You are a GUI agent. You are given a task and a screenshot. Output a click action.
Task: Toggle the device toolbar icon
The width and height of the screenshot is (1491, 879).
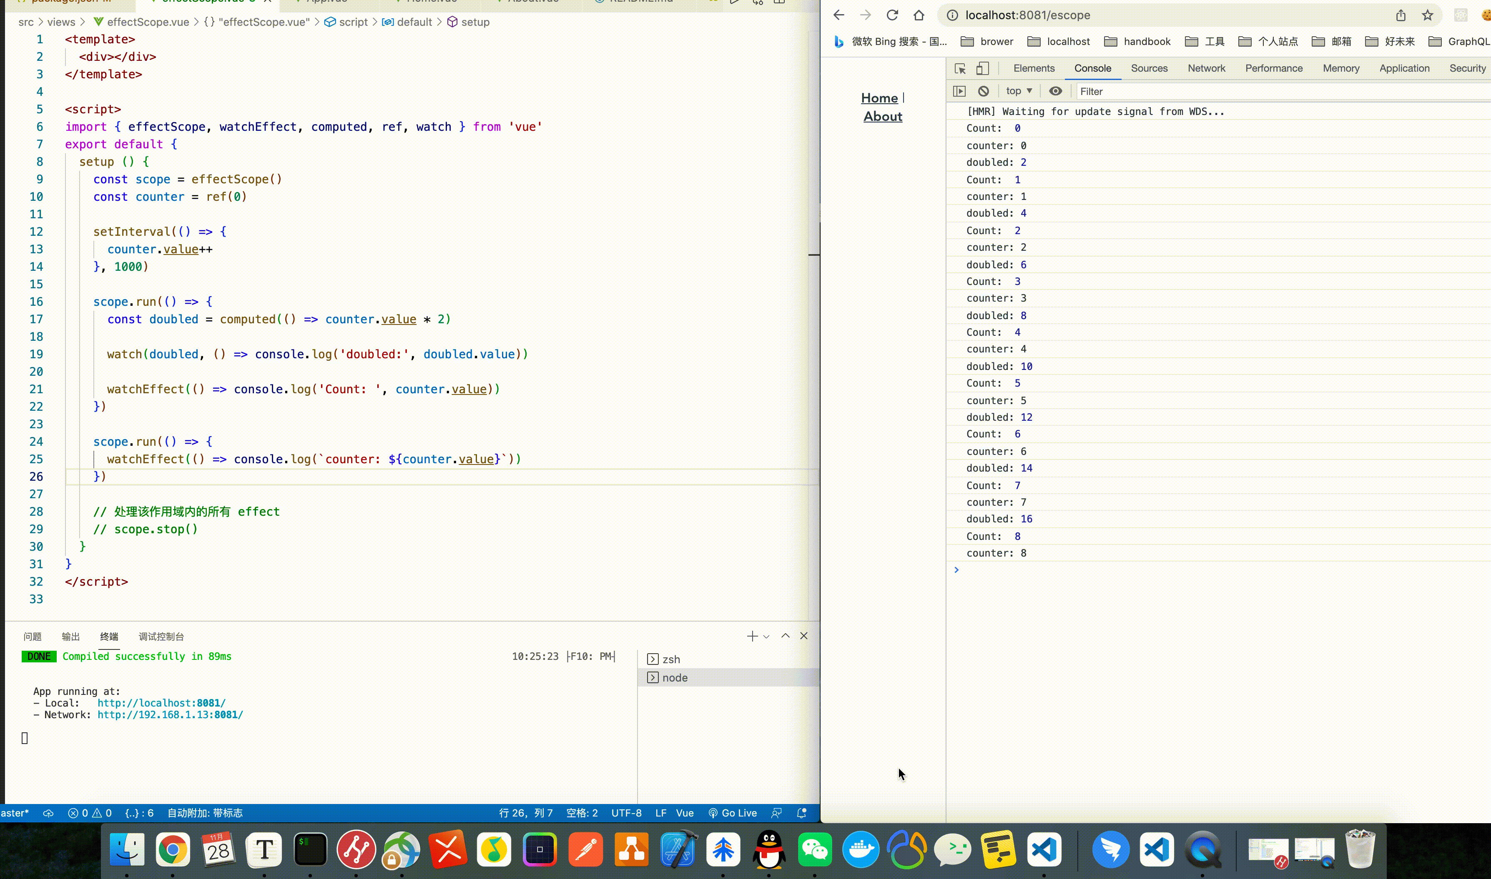point(982,69)
